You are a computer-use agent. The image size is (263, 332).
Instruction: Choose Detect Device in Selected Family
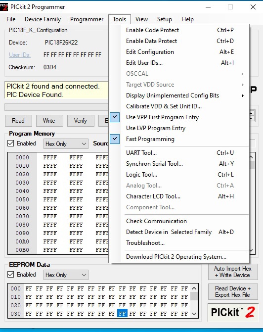(x=179, y=232)
